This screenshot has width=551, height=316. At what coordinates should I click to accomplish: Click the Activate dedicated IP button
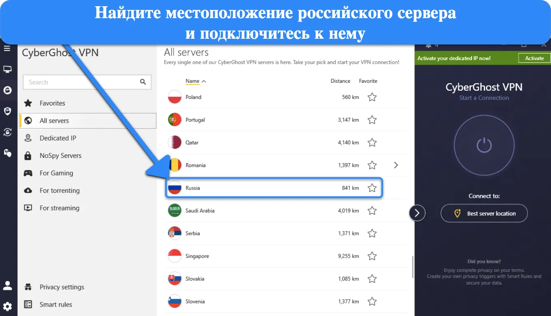pos(534,58)
